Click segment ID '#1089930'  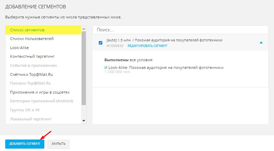tap(115, 46)
